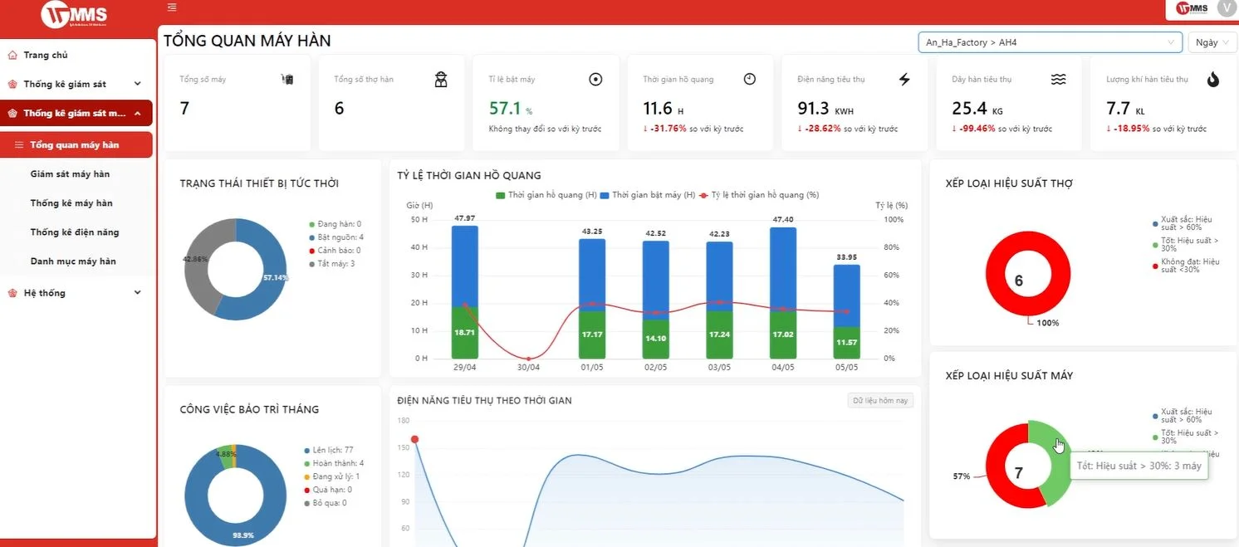Open Thống kê điện năng page
Image resolution: width=1239 pixels, height=547 pixels.
point(75,232)
